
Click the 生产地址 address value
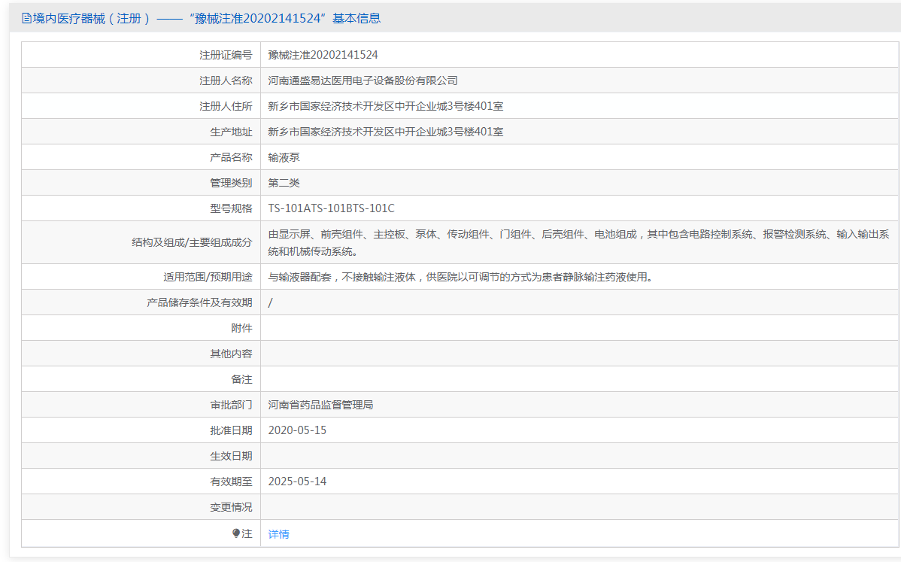(x=386, y=132)
